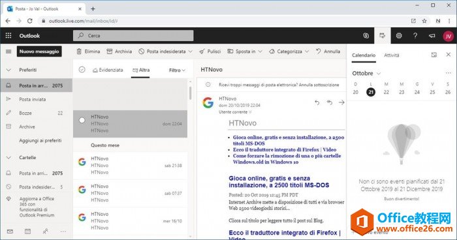This screenshot has width=457, height=240.
Task: Open the feedback megaphone icon
Action: pyautogui.click(x=432, y=35)
